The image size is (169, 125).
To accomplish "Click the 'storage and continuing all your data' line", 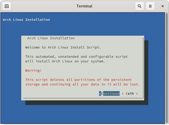I will click(82, 84).
